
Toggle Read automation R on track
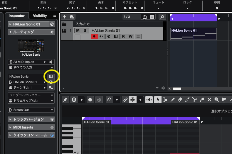[123, 36]
